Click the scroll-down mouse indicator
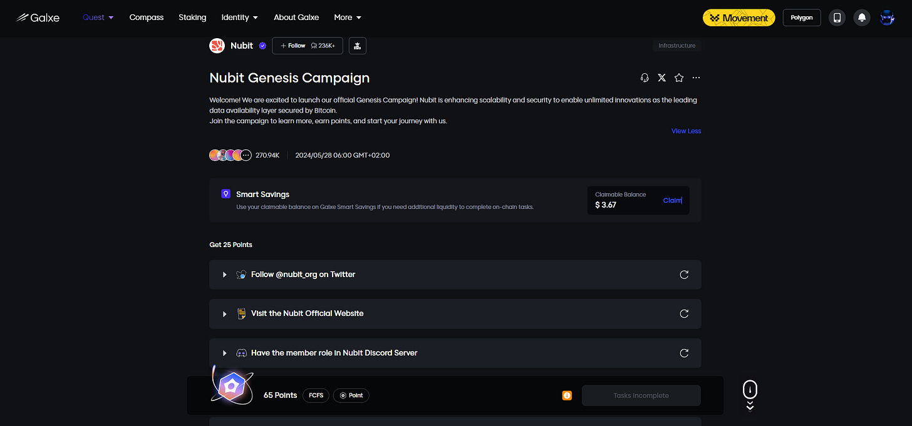912x426 pixels. (750, 395)
